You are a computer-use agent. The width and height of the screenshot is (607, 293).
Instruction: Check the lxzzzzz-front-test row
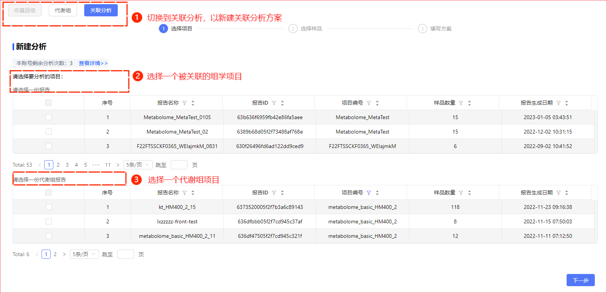coord(49,221)
